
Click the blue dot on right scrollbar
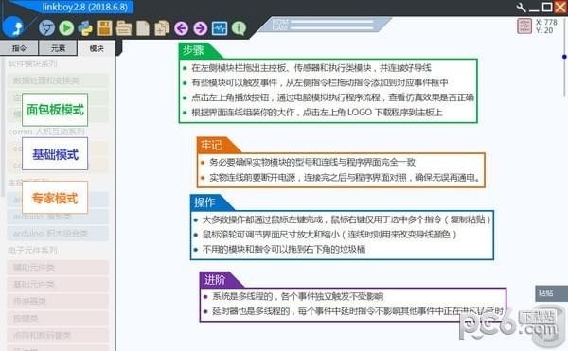point(564,57)
